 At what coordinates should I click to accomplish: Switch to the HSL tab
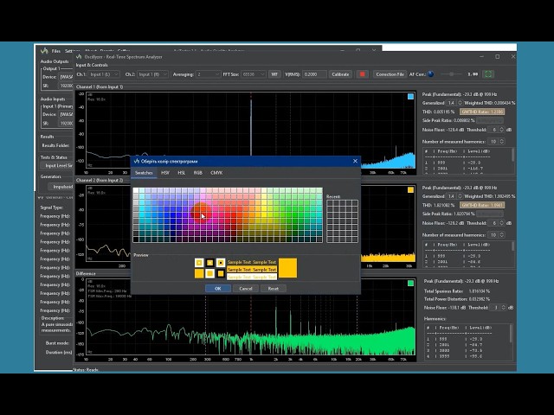(x=181, y=173)
